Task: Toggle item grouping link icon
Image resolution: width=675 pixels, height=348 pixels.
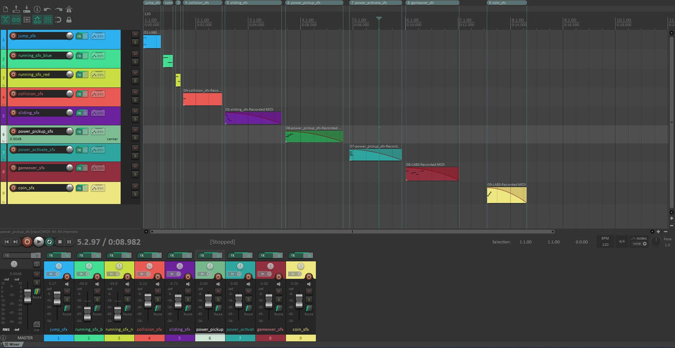Action: tap(16, 20)
